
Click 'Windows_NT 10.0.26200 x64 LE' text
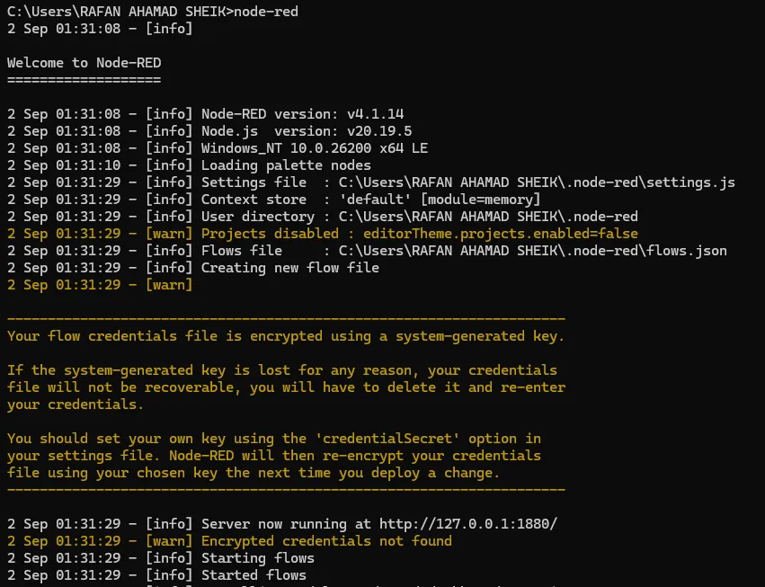pos(315,148)
